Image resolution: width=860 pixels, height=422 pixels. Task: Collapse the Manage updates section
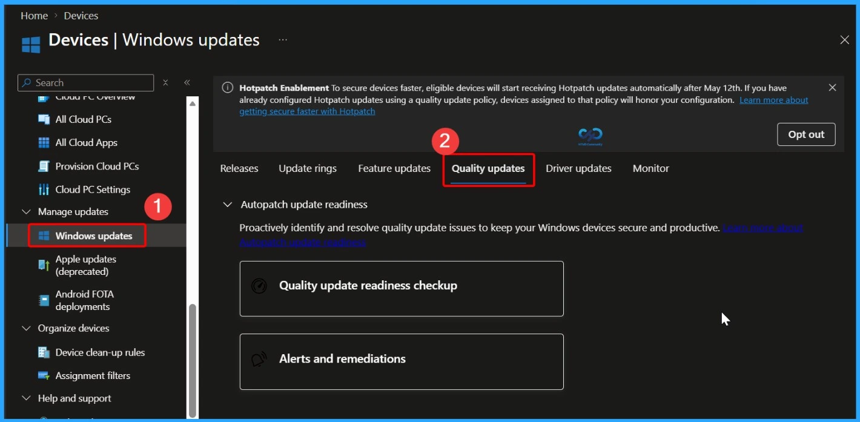26,212
